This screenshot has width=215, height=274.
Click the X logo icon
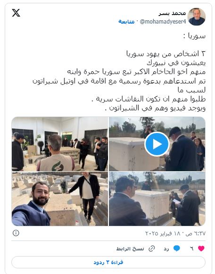[x=16, y=13]
